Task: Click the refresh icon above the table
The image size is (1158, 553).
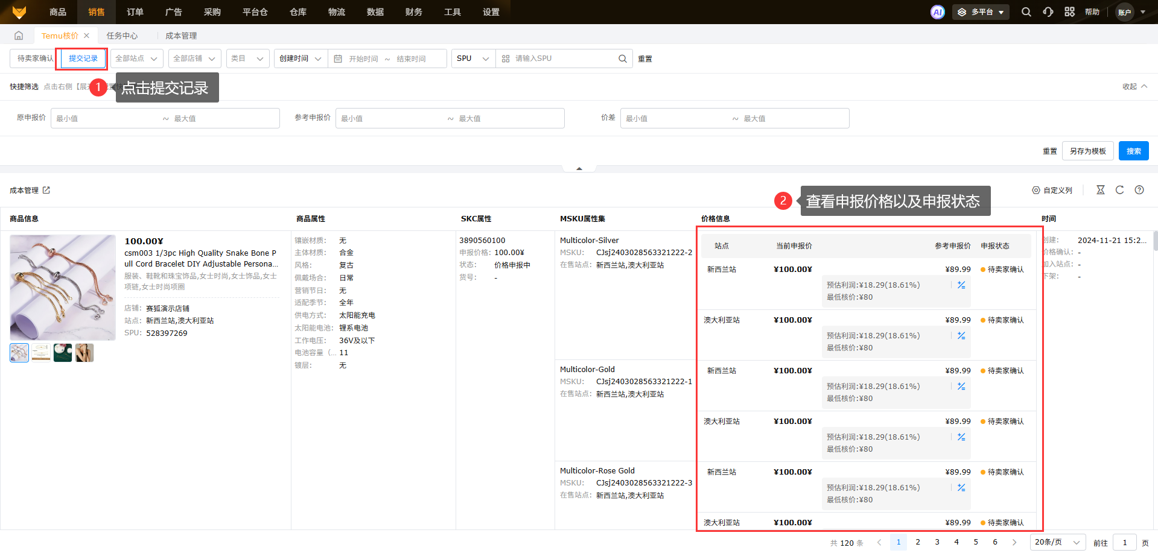Action: coord(1119,190)
